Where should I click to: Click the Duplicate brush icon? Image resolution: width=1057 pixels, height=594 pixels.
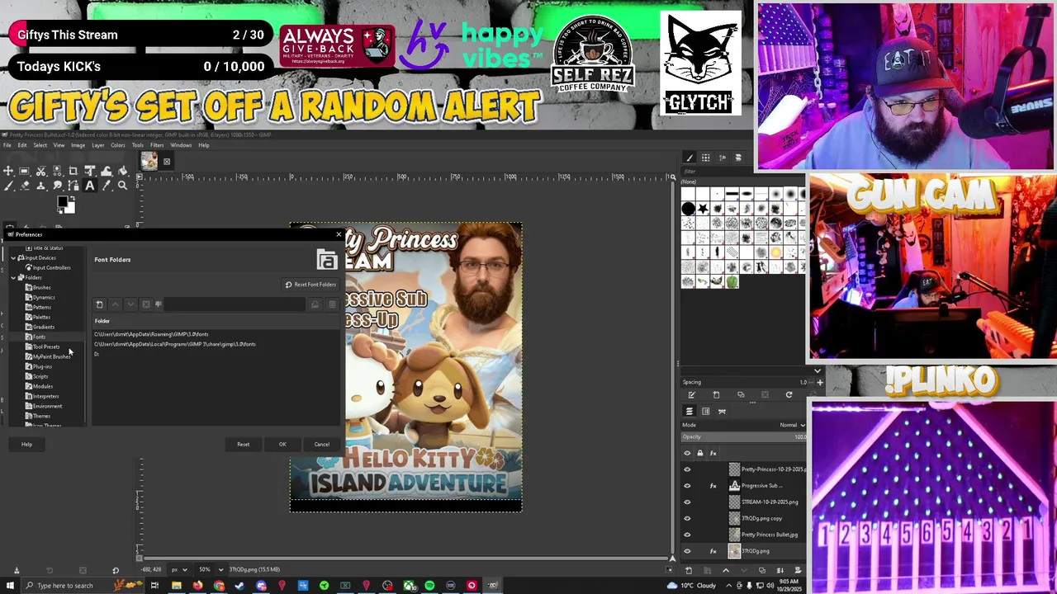[x=741, y=394]
